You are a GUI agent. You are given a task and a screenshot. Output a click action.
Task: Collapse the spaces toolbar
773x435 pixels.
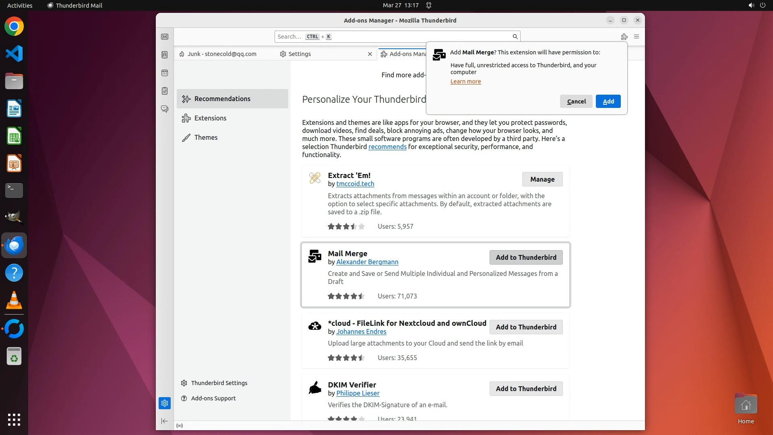tap(165, 421)
